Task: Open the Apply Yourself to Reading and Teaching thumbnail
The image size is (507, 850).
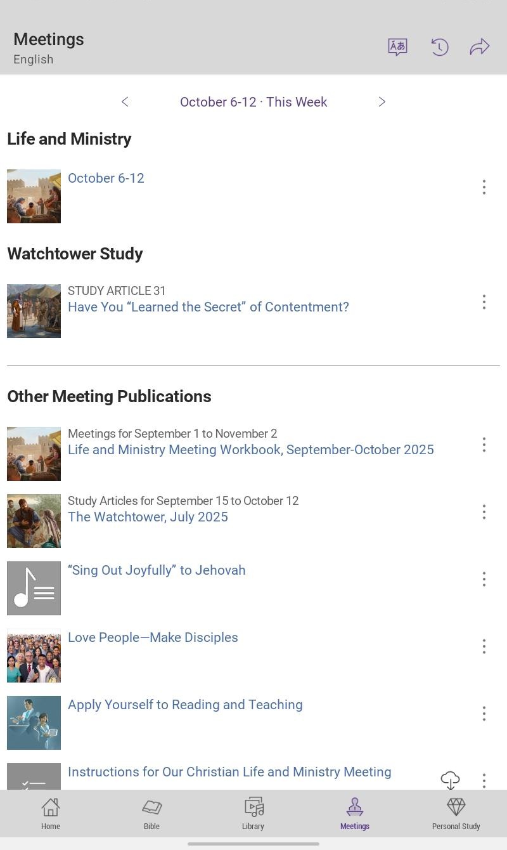Action: pos(34,723)
